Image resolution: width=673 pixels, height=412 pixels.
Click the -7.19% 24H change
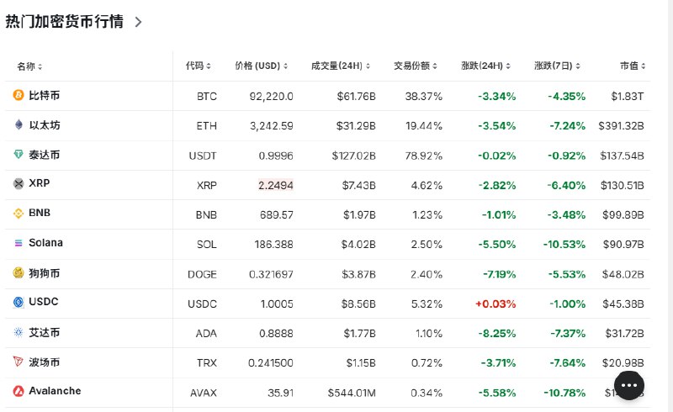click(x=499, y=274)
